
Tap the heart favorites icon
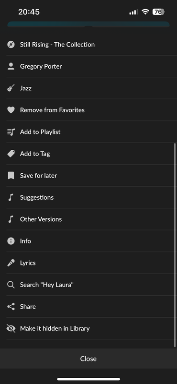pos(11,110)
